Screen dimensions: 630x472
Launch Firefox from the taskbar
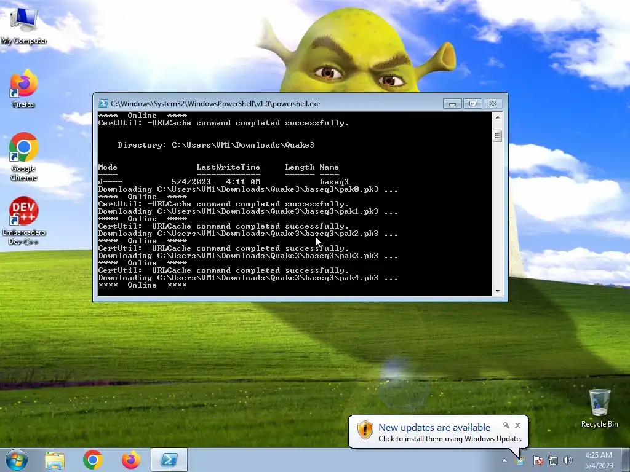131,460
